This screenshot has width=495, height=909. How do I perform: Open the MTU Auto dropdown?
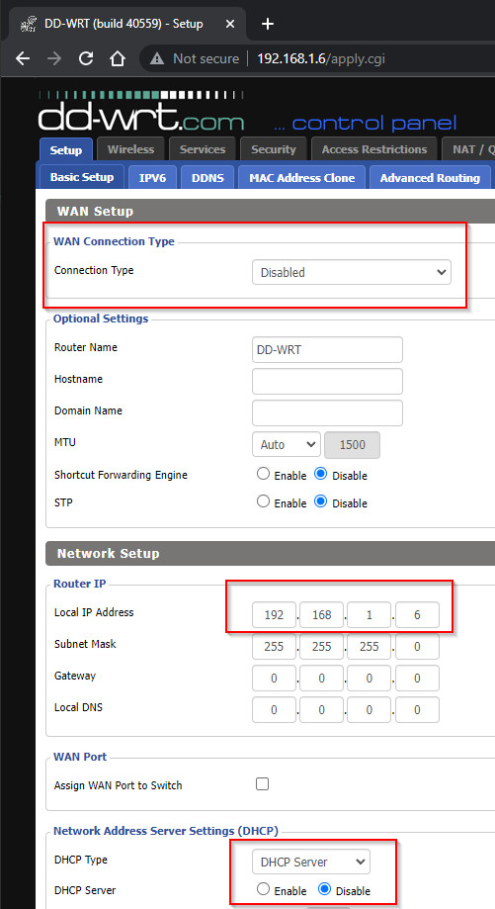[287, 445]
